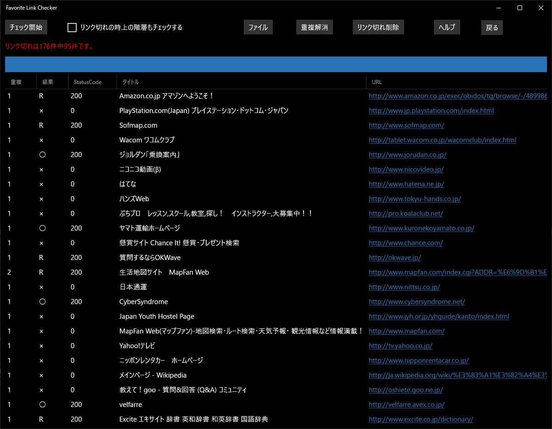552x429 pixels.
Task: Open the tablet.wacom.co.jp link
Action: pos(443,140)
